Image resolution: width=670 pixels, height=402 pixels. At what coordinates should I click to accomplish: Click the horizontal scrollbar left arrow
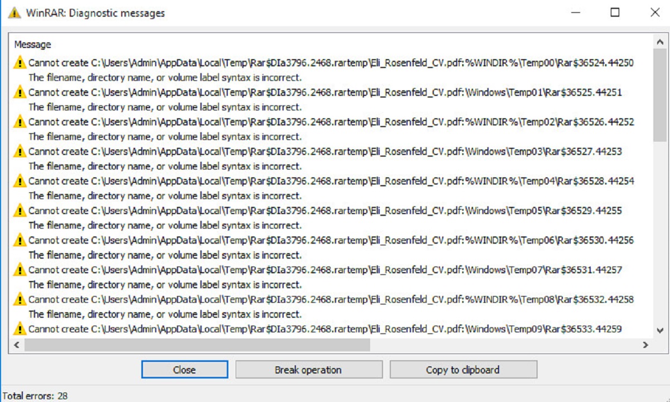pyautogui.click(x=16, y=345)
